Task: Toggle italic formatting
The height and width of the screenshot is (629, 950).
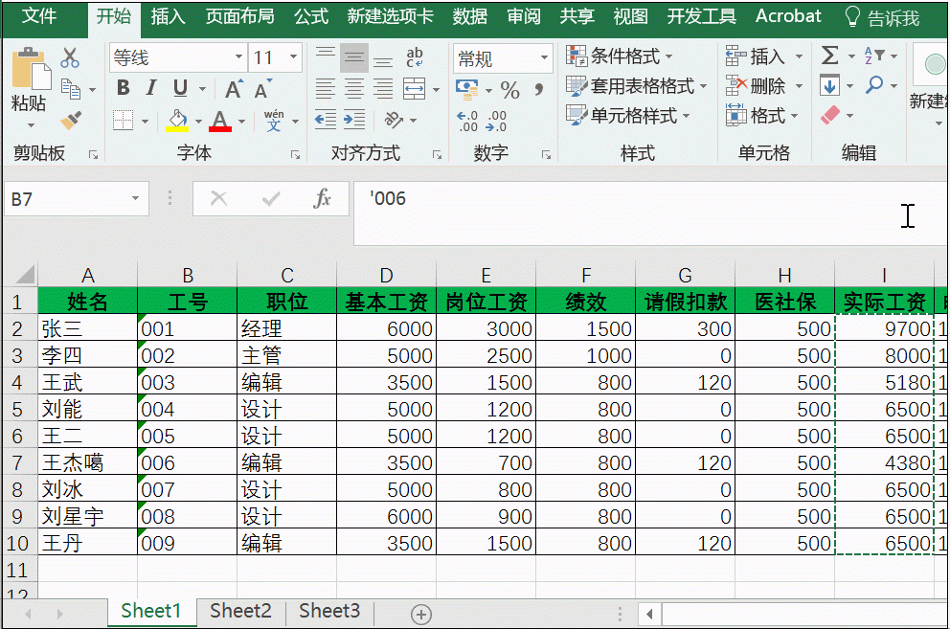Action: (x=150, y=85)
